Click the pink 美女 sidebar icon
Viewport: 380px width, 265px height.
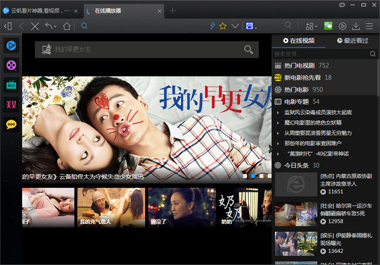(x=11, y=104)
